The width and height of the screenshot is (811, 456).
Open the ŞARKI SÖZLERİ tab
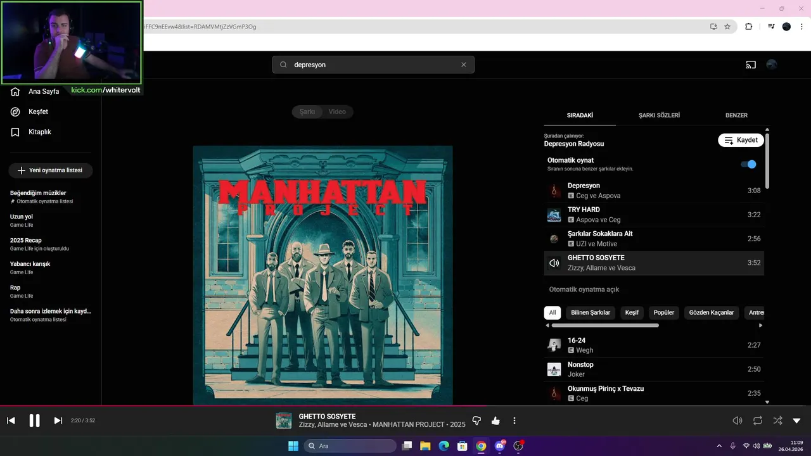659,115
